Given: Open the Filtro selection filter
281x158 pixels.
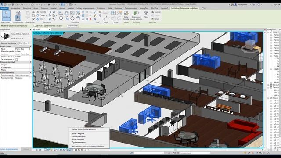Looking at the screenshot, I should pos(146,14).
